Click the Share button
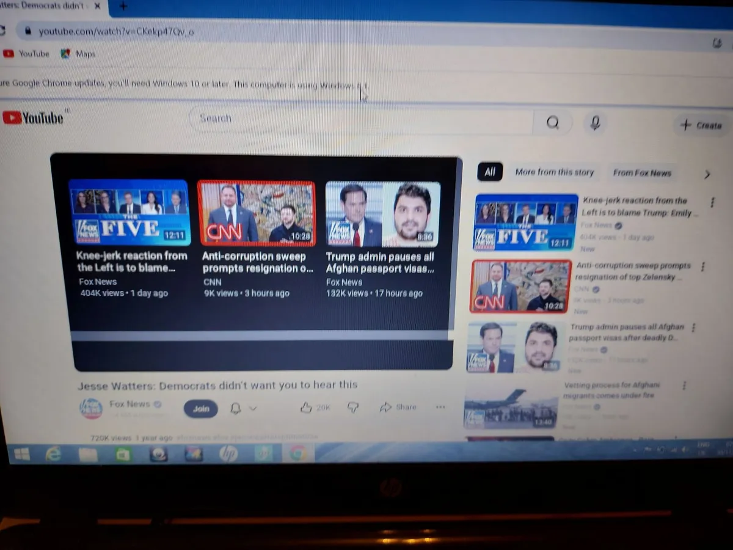Viewport: 733px width, 550px height. [x=398, y=407]
